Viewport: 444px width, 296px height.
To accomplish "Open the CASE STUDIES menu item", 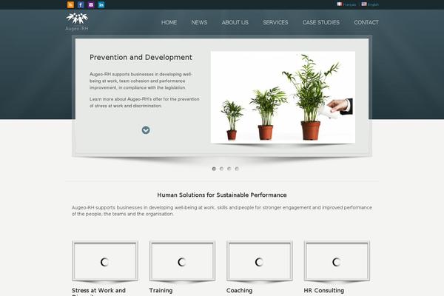I will (321, 22).
